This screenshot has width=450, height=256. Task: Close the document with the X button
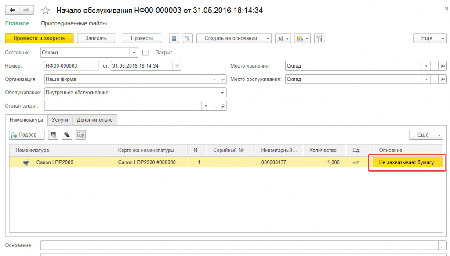click(446, 9)
